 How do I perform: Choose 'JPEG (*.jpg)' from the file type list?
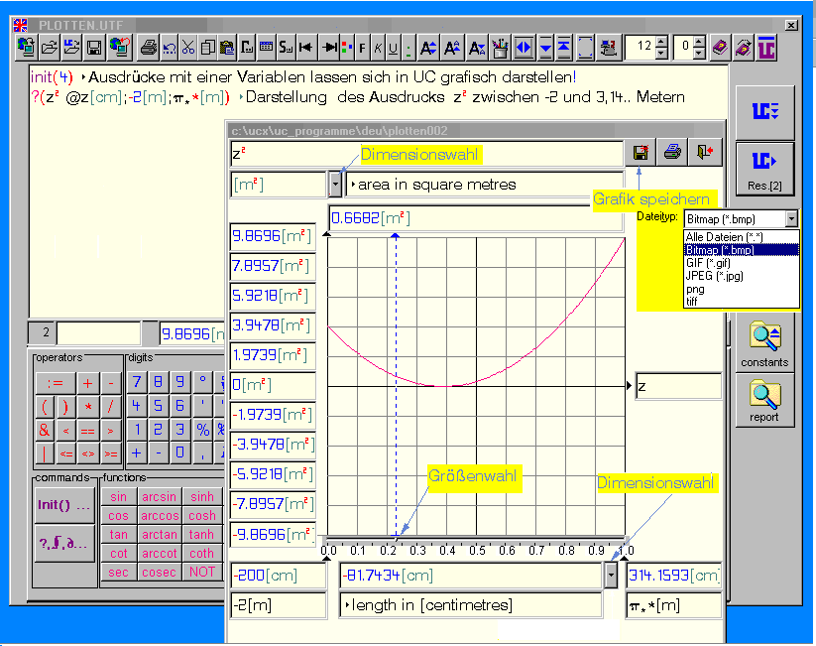point(741,276)
